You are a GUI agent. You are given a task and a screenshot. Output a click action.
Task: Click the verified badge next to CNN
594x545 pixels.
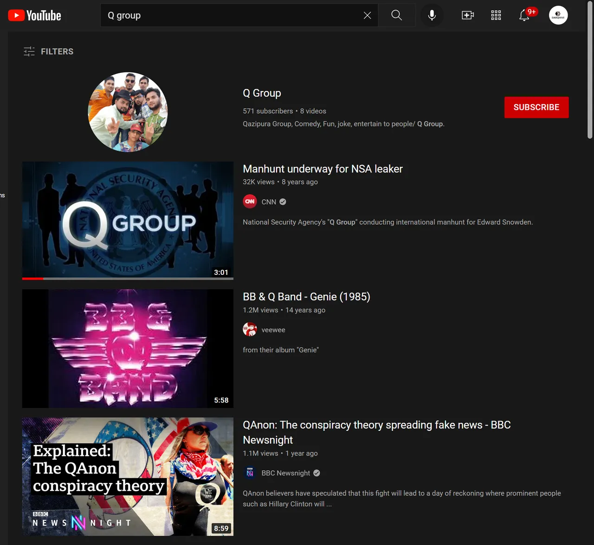[283, 202]
